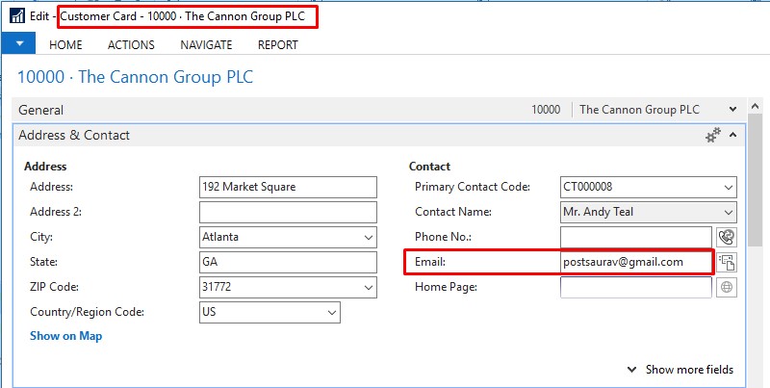
Task: Click the Show on Map link
Action: 65,336
